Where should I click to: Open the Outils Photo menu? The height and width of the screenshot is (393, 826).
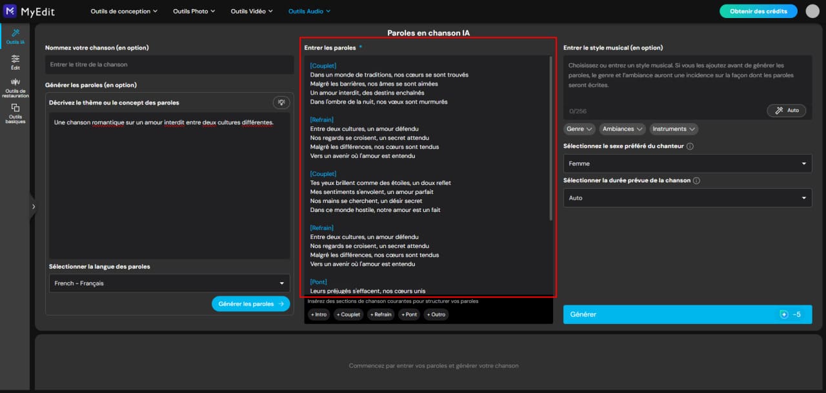pos(194,11)
